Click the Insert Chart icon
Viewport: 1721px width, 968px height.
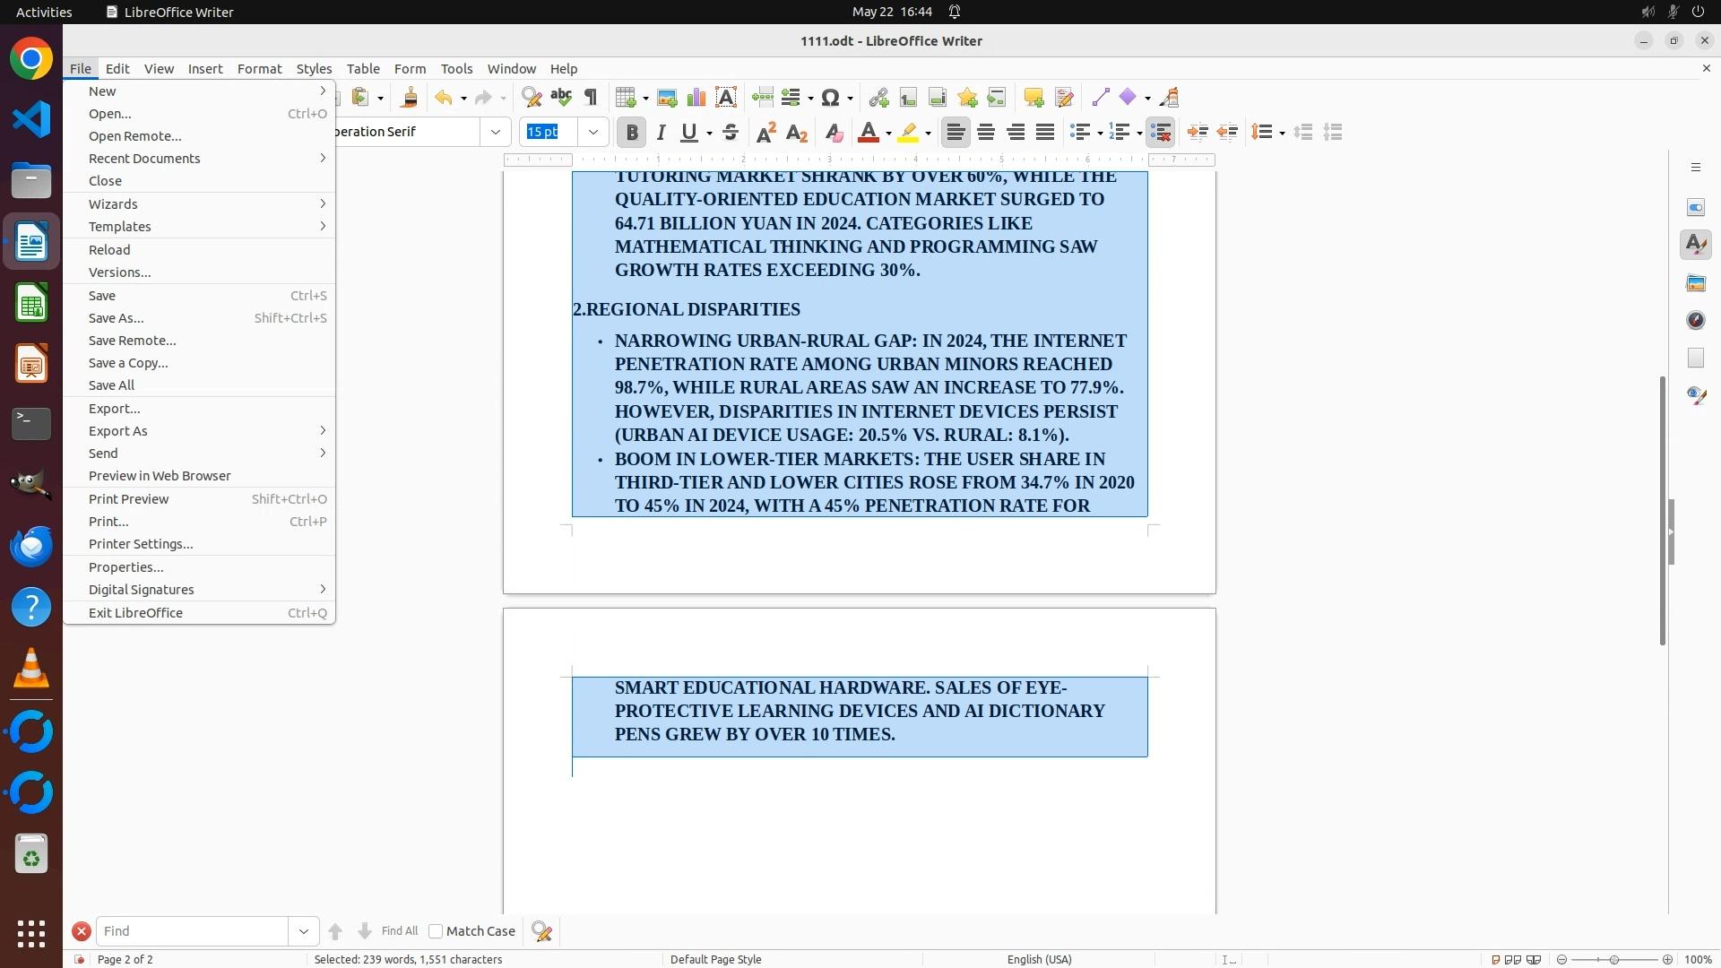[696, 98]
